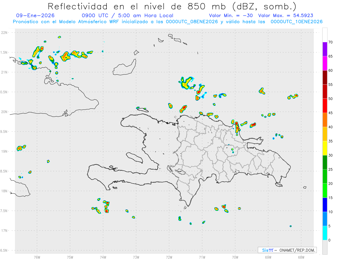This screenshot has height=261, width=338.
Task: Click the '76W' longitude label
Action: [37, 257]
